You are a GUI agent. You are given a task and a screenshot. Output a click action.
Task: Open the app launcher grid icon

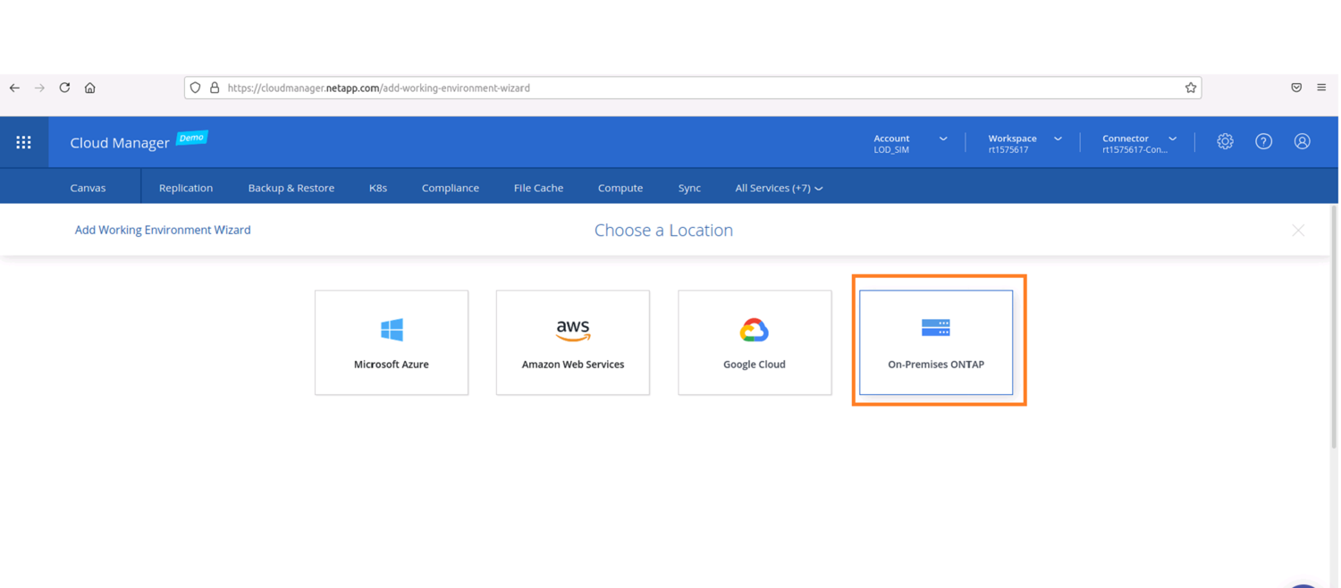click(24, 142)
